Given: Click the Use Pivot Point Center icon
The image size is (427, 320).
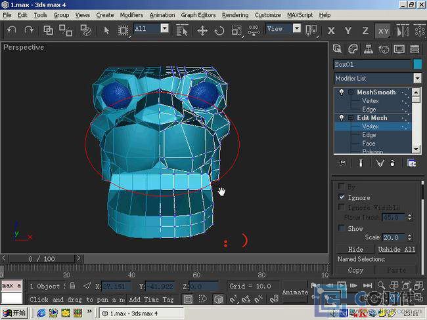Looking at the screenshot, I should [311, 30].
